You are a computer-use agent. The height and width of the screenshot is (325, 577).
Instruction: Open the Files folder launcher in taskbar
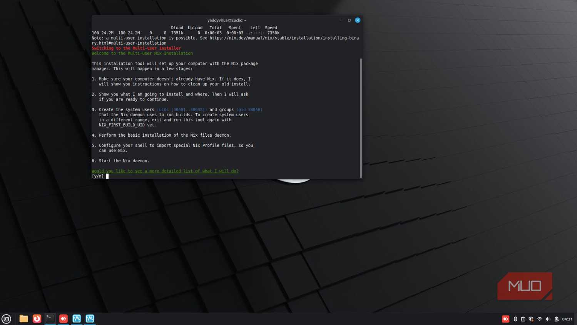click(x=23, y=319)
